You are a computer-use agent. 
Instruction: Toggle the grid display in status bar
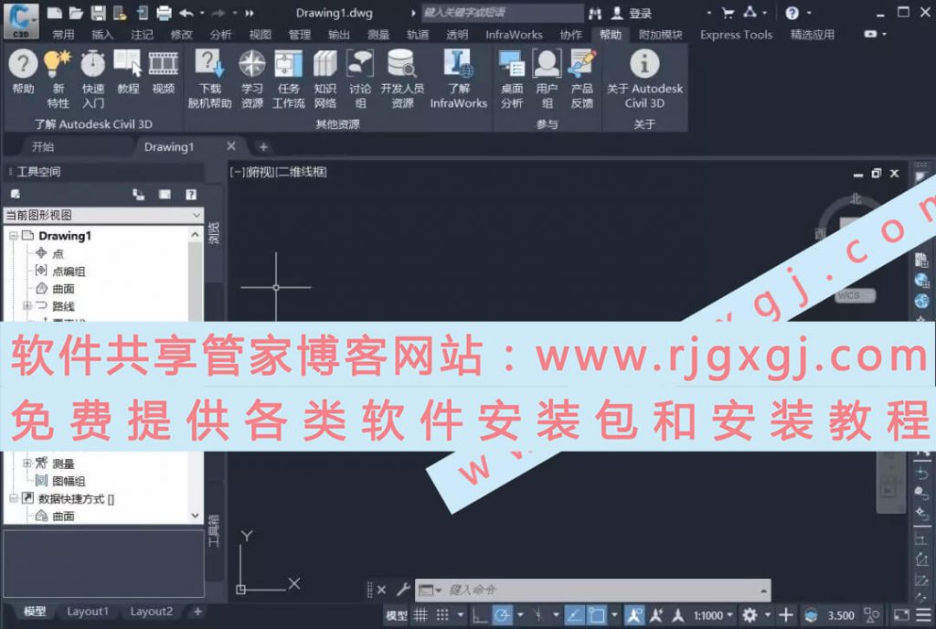click(420, 615)
